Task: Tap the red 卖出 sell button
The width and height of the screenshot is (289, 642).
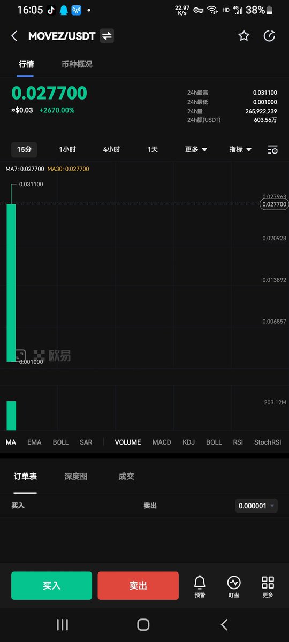Action: tap(138, 586)
